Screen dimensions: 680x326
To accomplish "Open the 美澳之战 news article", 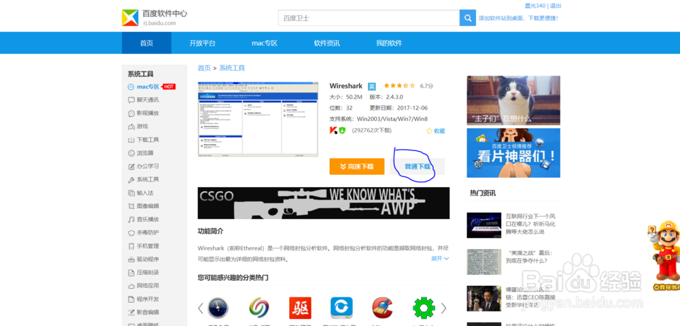I will [x=529, y=257].
